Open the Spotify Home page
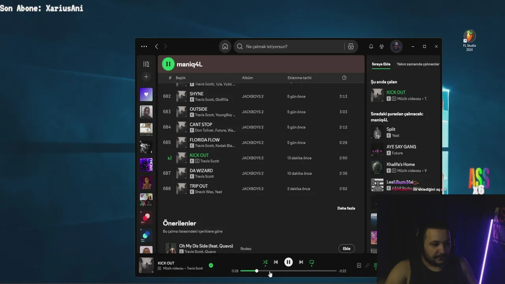The height and width of the screenshot is (284, 505). pos(225,47)
